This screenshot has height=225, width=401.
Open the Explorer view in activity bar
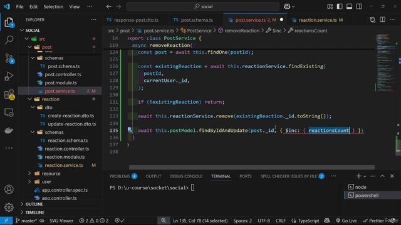9,22
